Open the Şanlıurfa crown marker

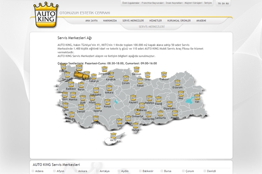(x=160, y=113)
